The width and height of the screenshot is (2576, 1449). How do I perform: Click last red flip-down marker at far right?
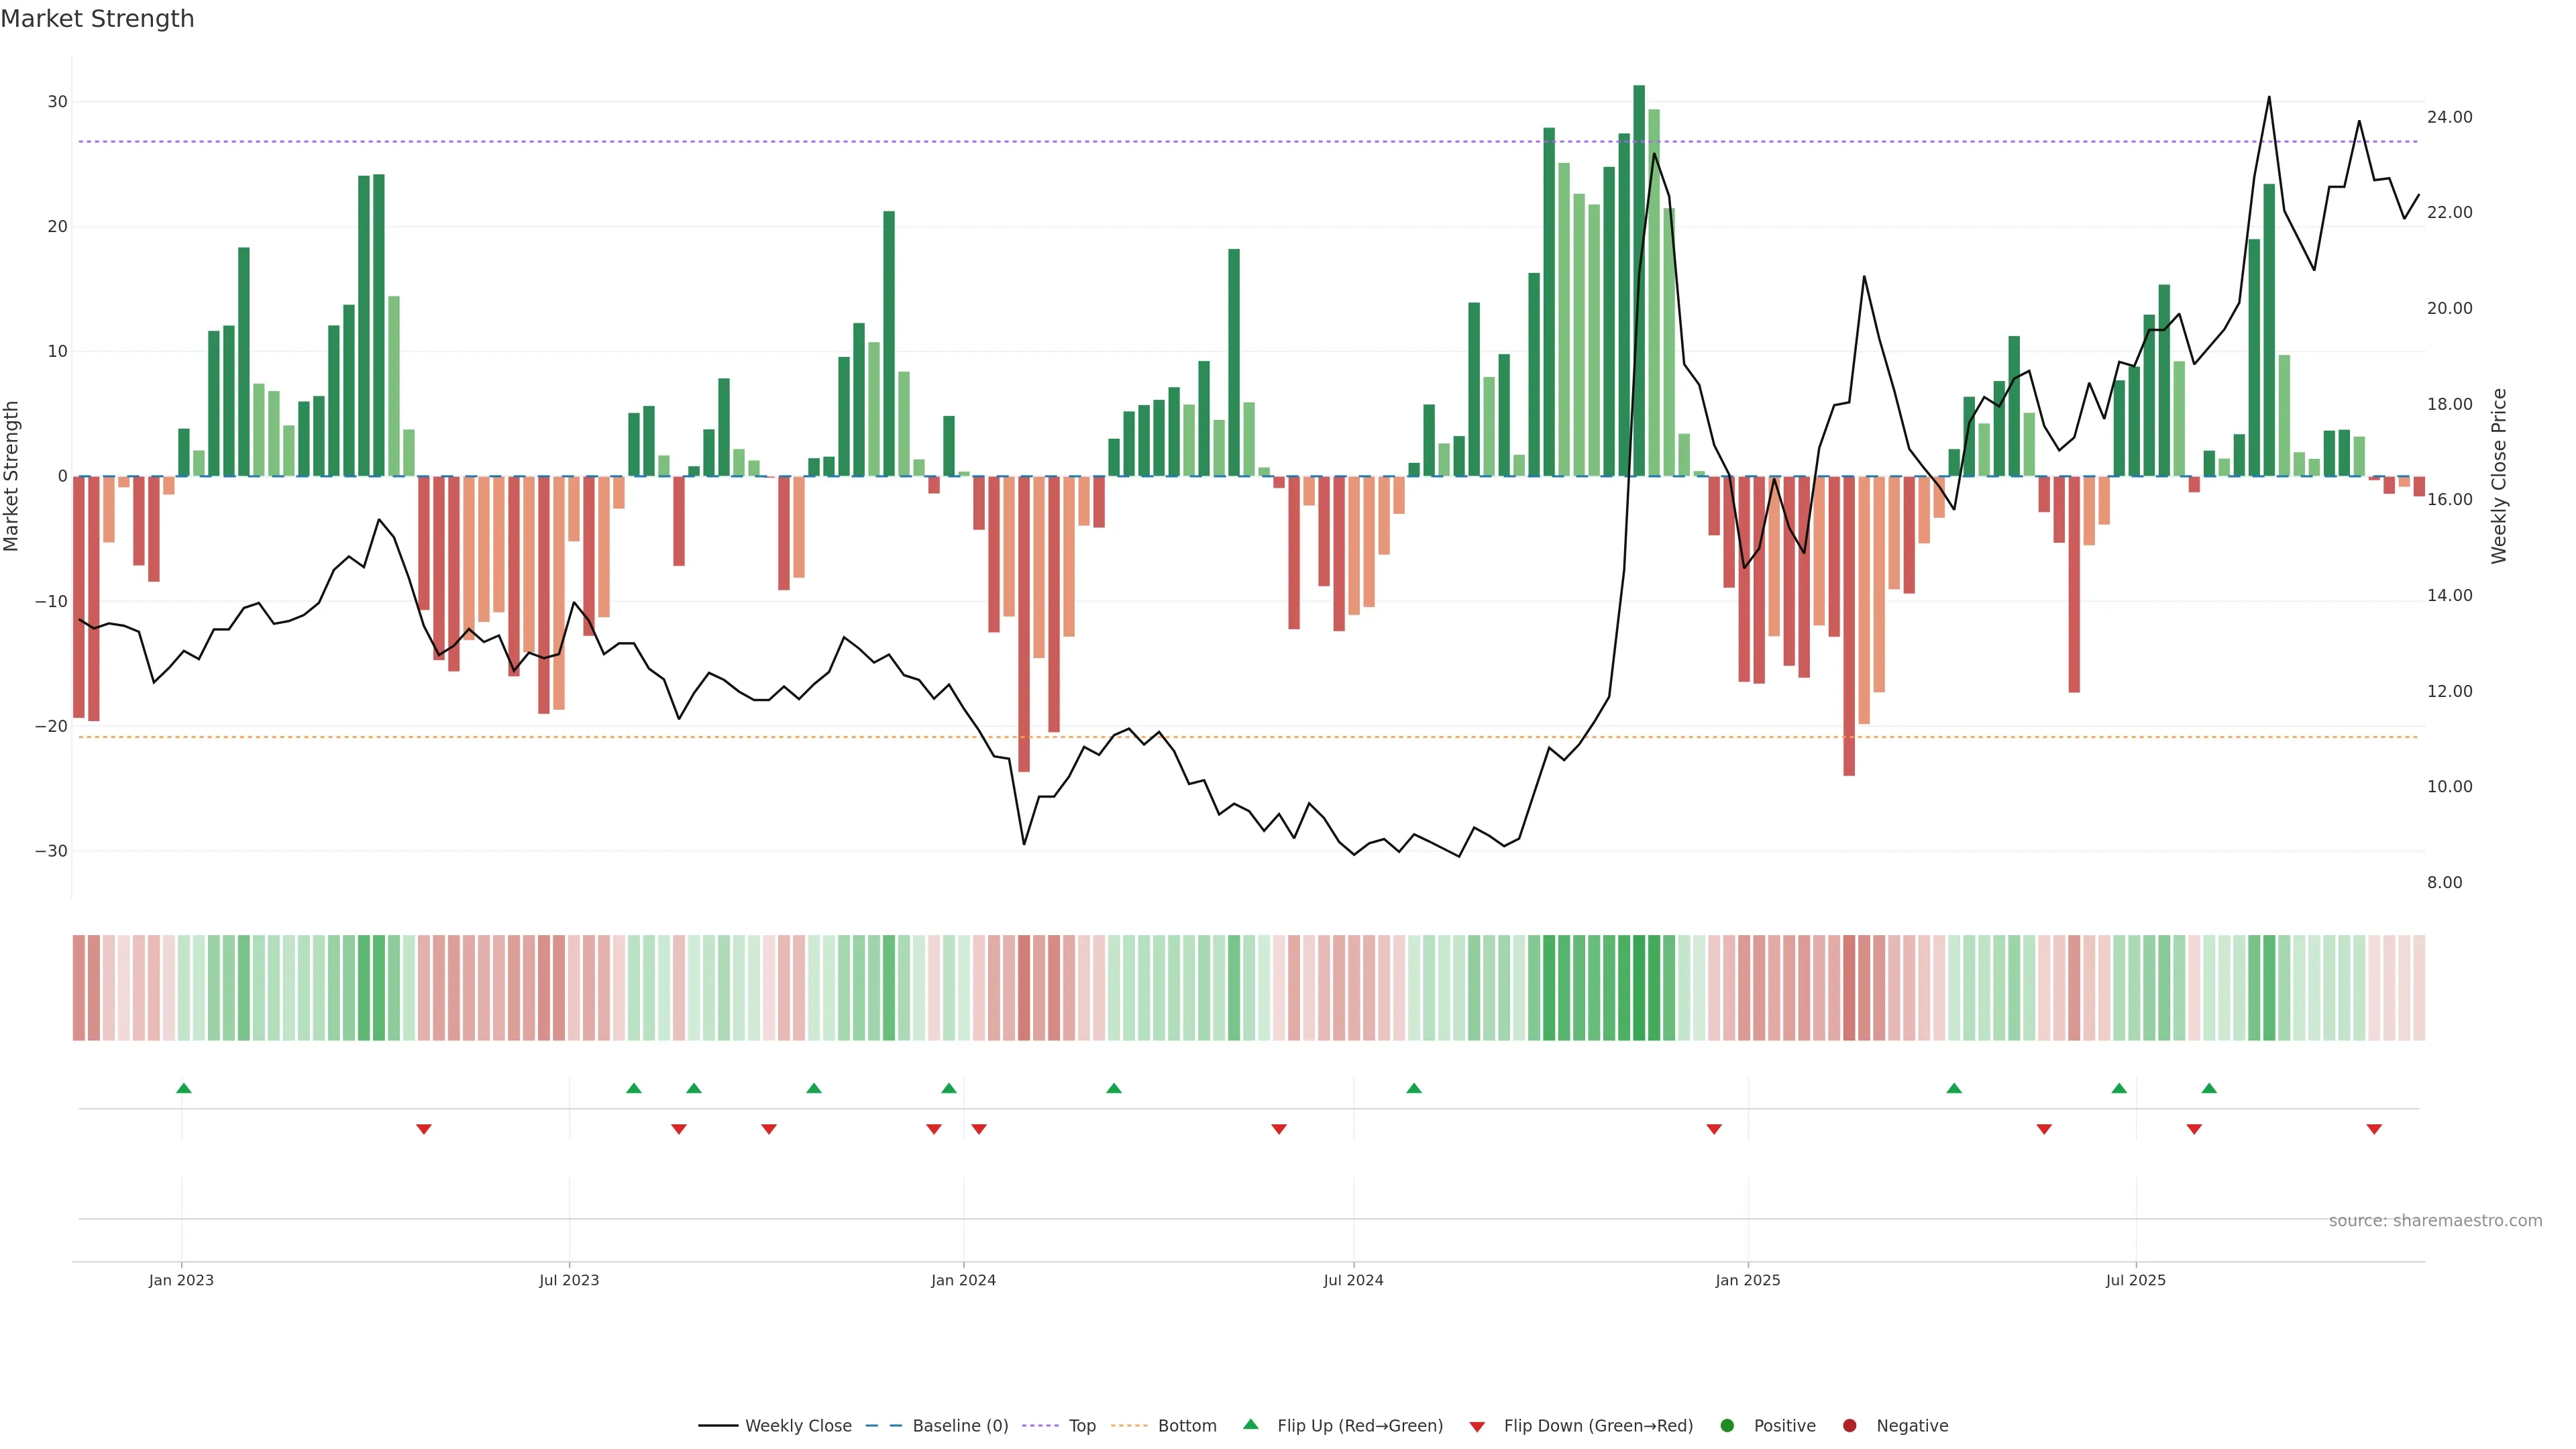[x=2374, y=1129]
